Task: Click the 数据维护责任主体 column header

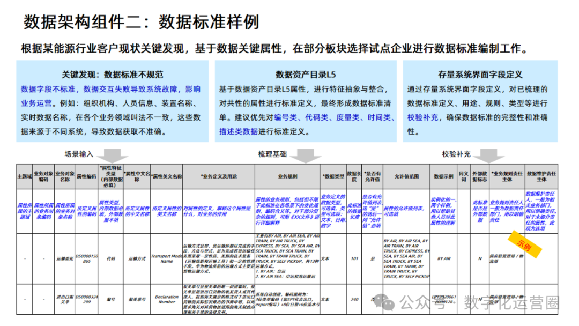Action: (541, 176)
